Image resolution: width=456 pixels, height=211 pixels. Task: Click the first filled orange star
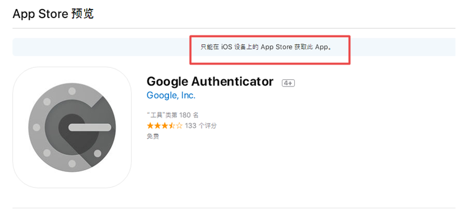click(150, 126)
